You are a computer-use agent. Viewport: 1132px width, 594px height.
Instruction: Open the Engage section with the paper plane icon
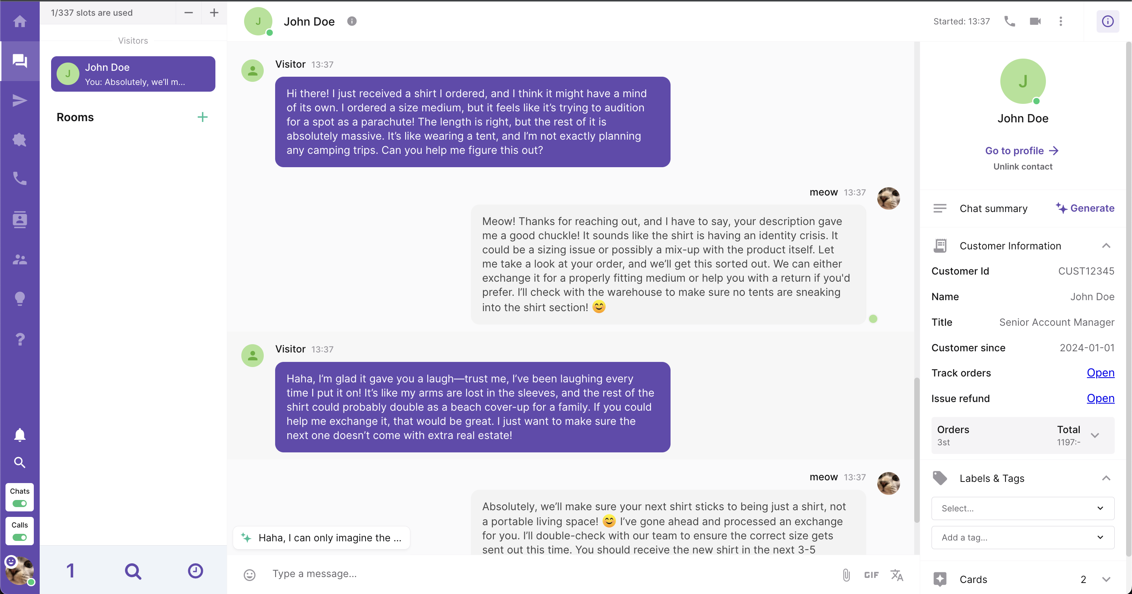click(20, 100)
